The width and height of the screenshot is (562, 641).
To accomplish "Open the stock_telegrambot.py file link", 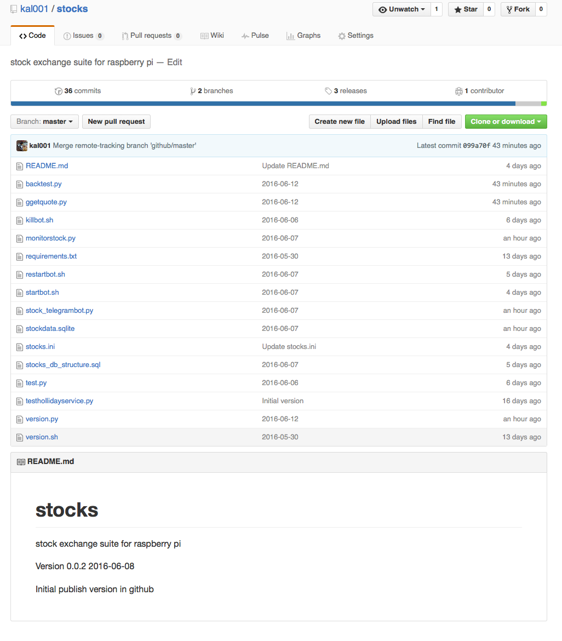I will [x=59, y=310].
